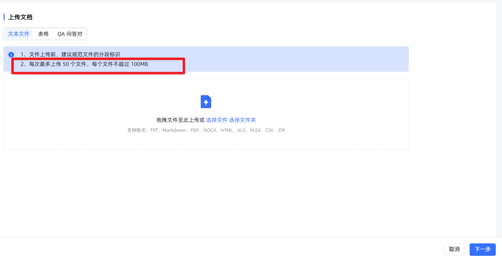Click the vertical scrollbar on the right edge

point(499,124)
